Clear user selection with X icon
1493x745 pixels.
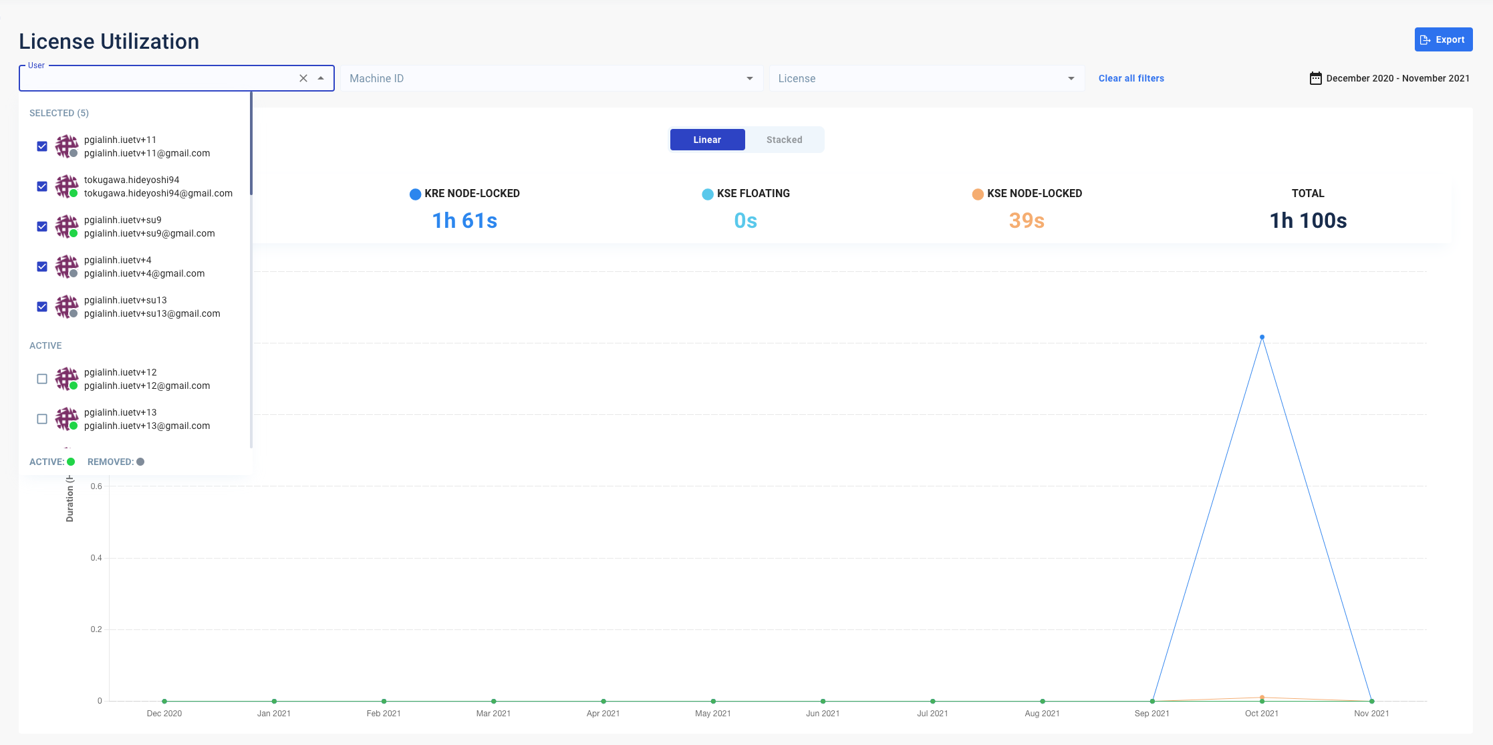tap(303, 78)
